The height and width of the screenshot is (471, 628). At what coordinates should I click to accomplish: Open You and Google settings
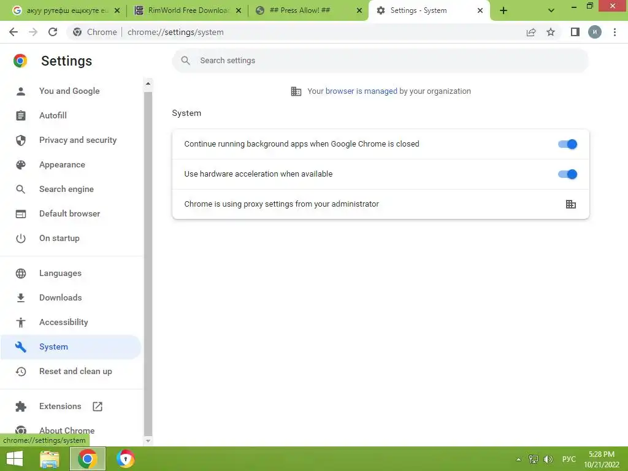[69, 91]
